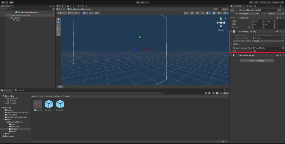Click the Tick value field

(268, 51)
